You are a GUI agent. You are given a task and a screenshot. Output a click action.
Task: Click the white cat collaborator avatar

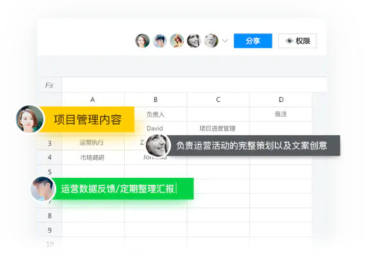point(211,41)
